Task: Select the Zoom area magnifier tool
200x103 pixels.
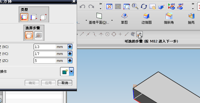Action: [x=127, y=6]
